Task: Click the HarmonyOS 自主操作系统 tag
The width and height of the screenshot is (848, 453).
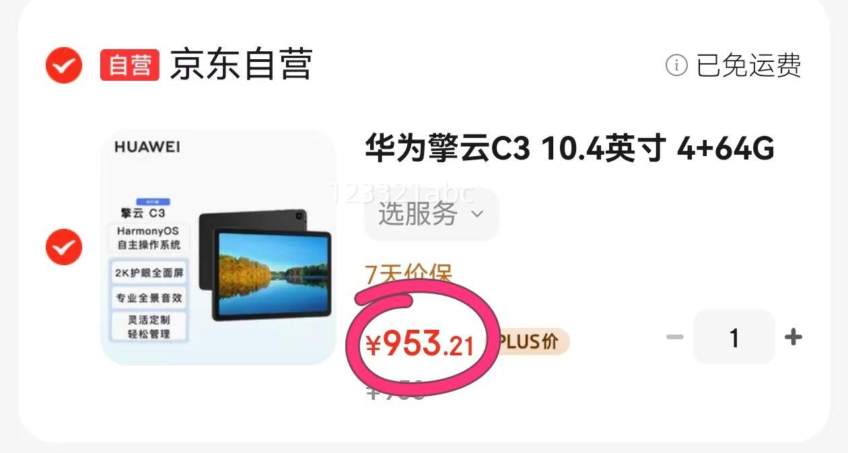Action: click(x=149, y=238)
